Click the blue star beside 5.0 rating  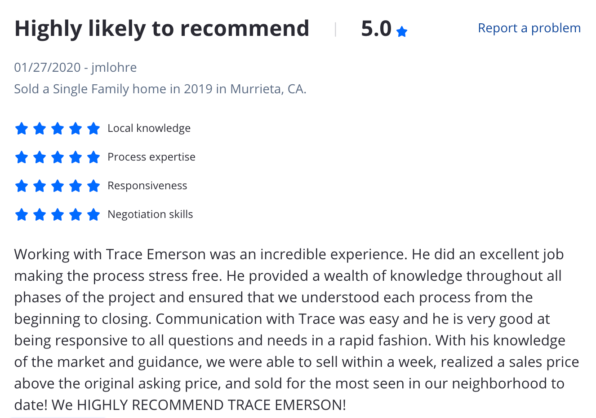coord(402,31)
